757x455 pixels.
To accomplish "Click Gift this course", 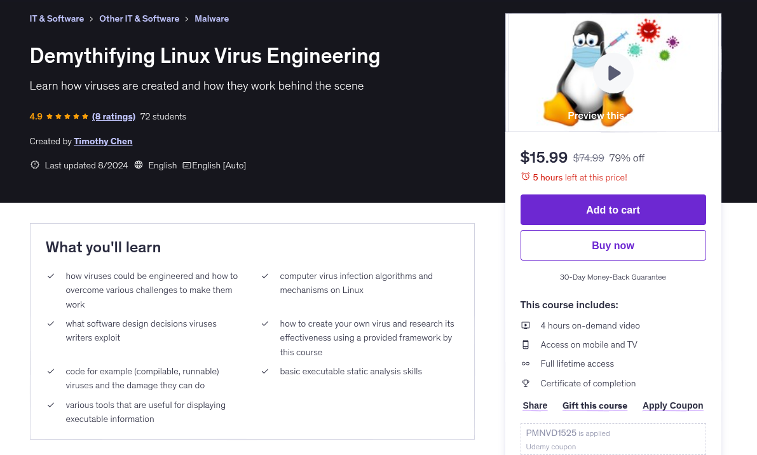I will tap(595, 406).
